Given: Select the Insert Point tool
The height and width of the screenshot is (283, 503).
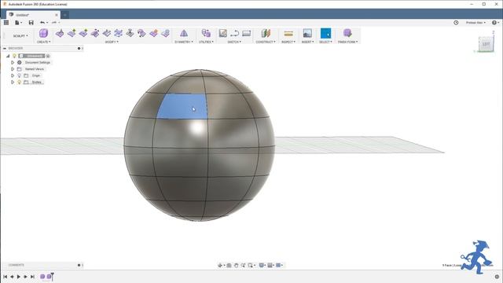Looking at the screenshot, I should 95,33.
